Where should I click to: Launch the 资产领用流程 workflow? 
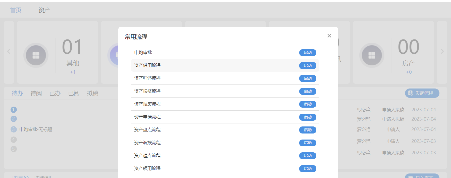coord(308,169)
